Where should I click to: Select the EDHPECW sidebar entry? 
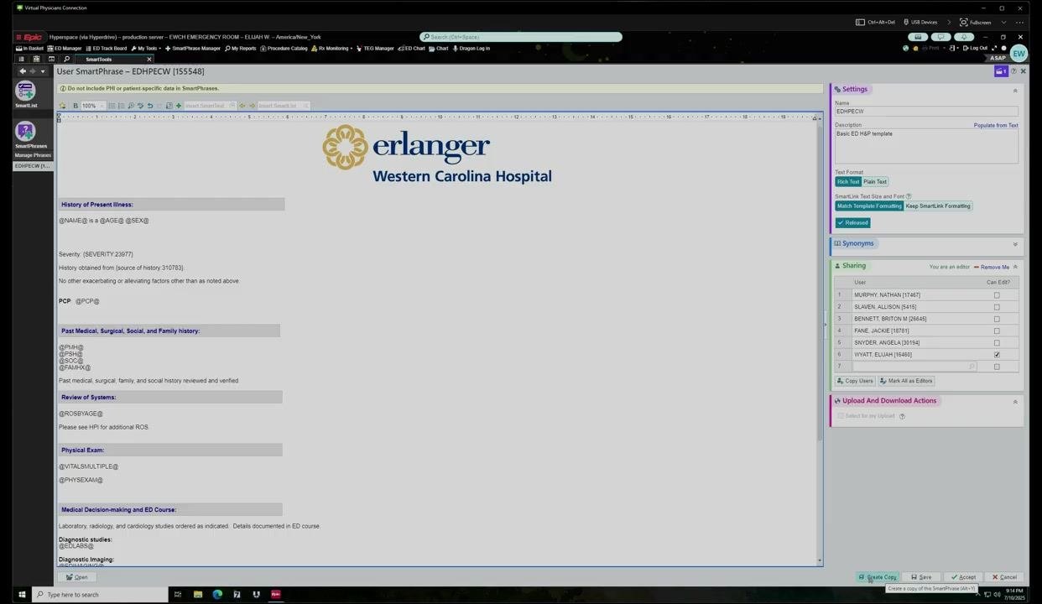[33, 166]
